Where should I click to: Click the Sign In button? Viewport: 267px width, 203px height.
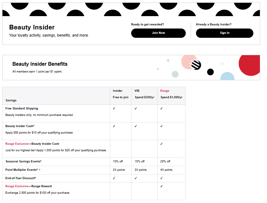point(225,33)
